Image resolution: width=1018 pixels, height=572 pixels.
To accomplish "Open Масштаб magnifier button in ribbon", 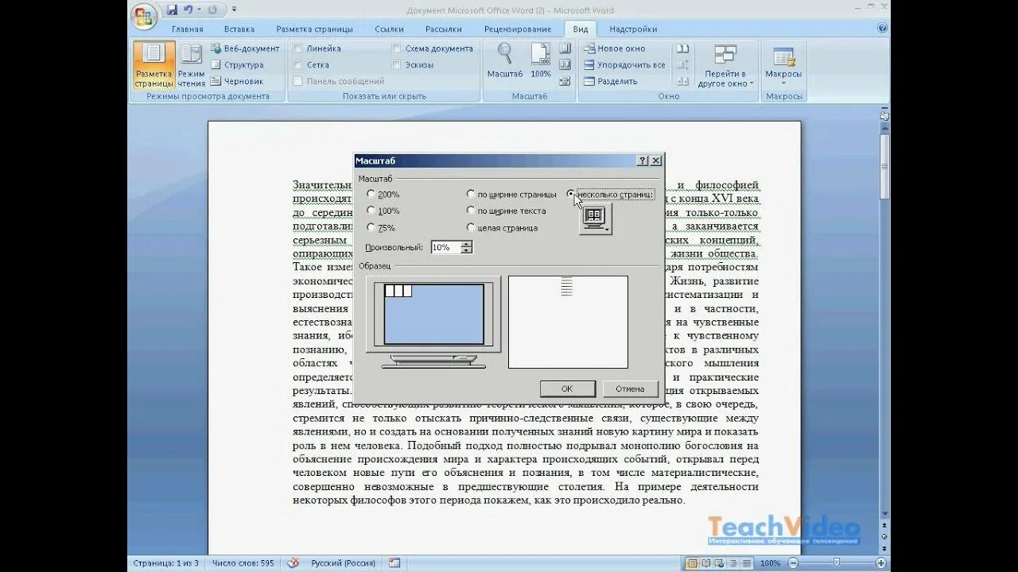I will (504, 60).
